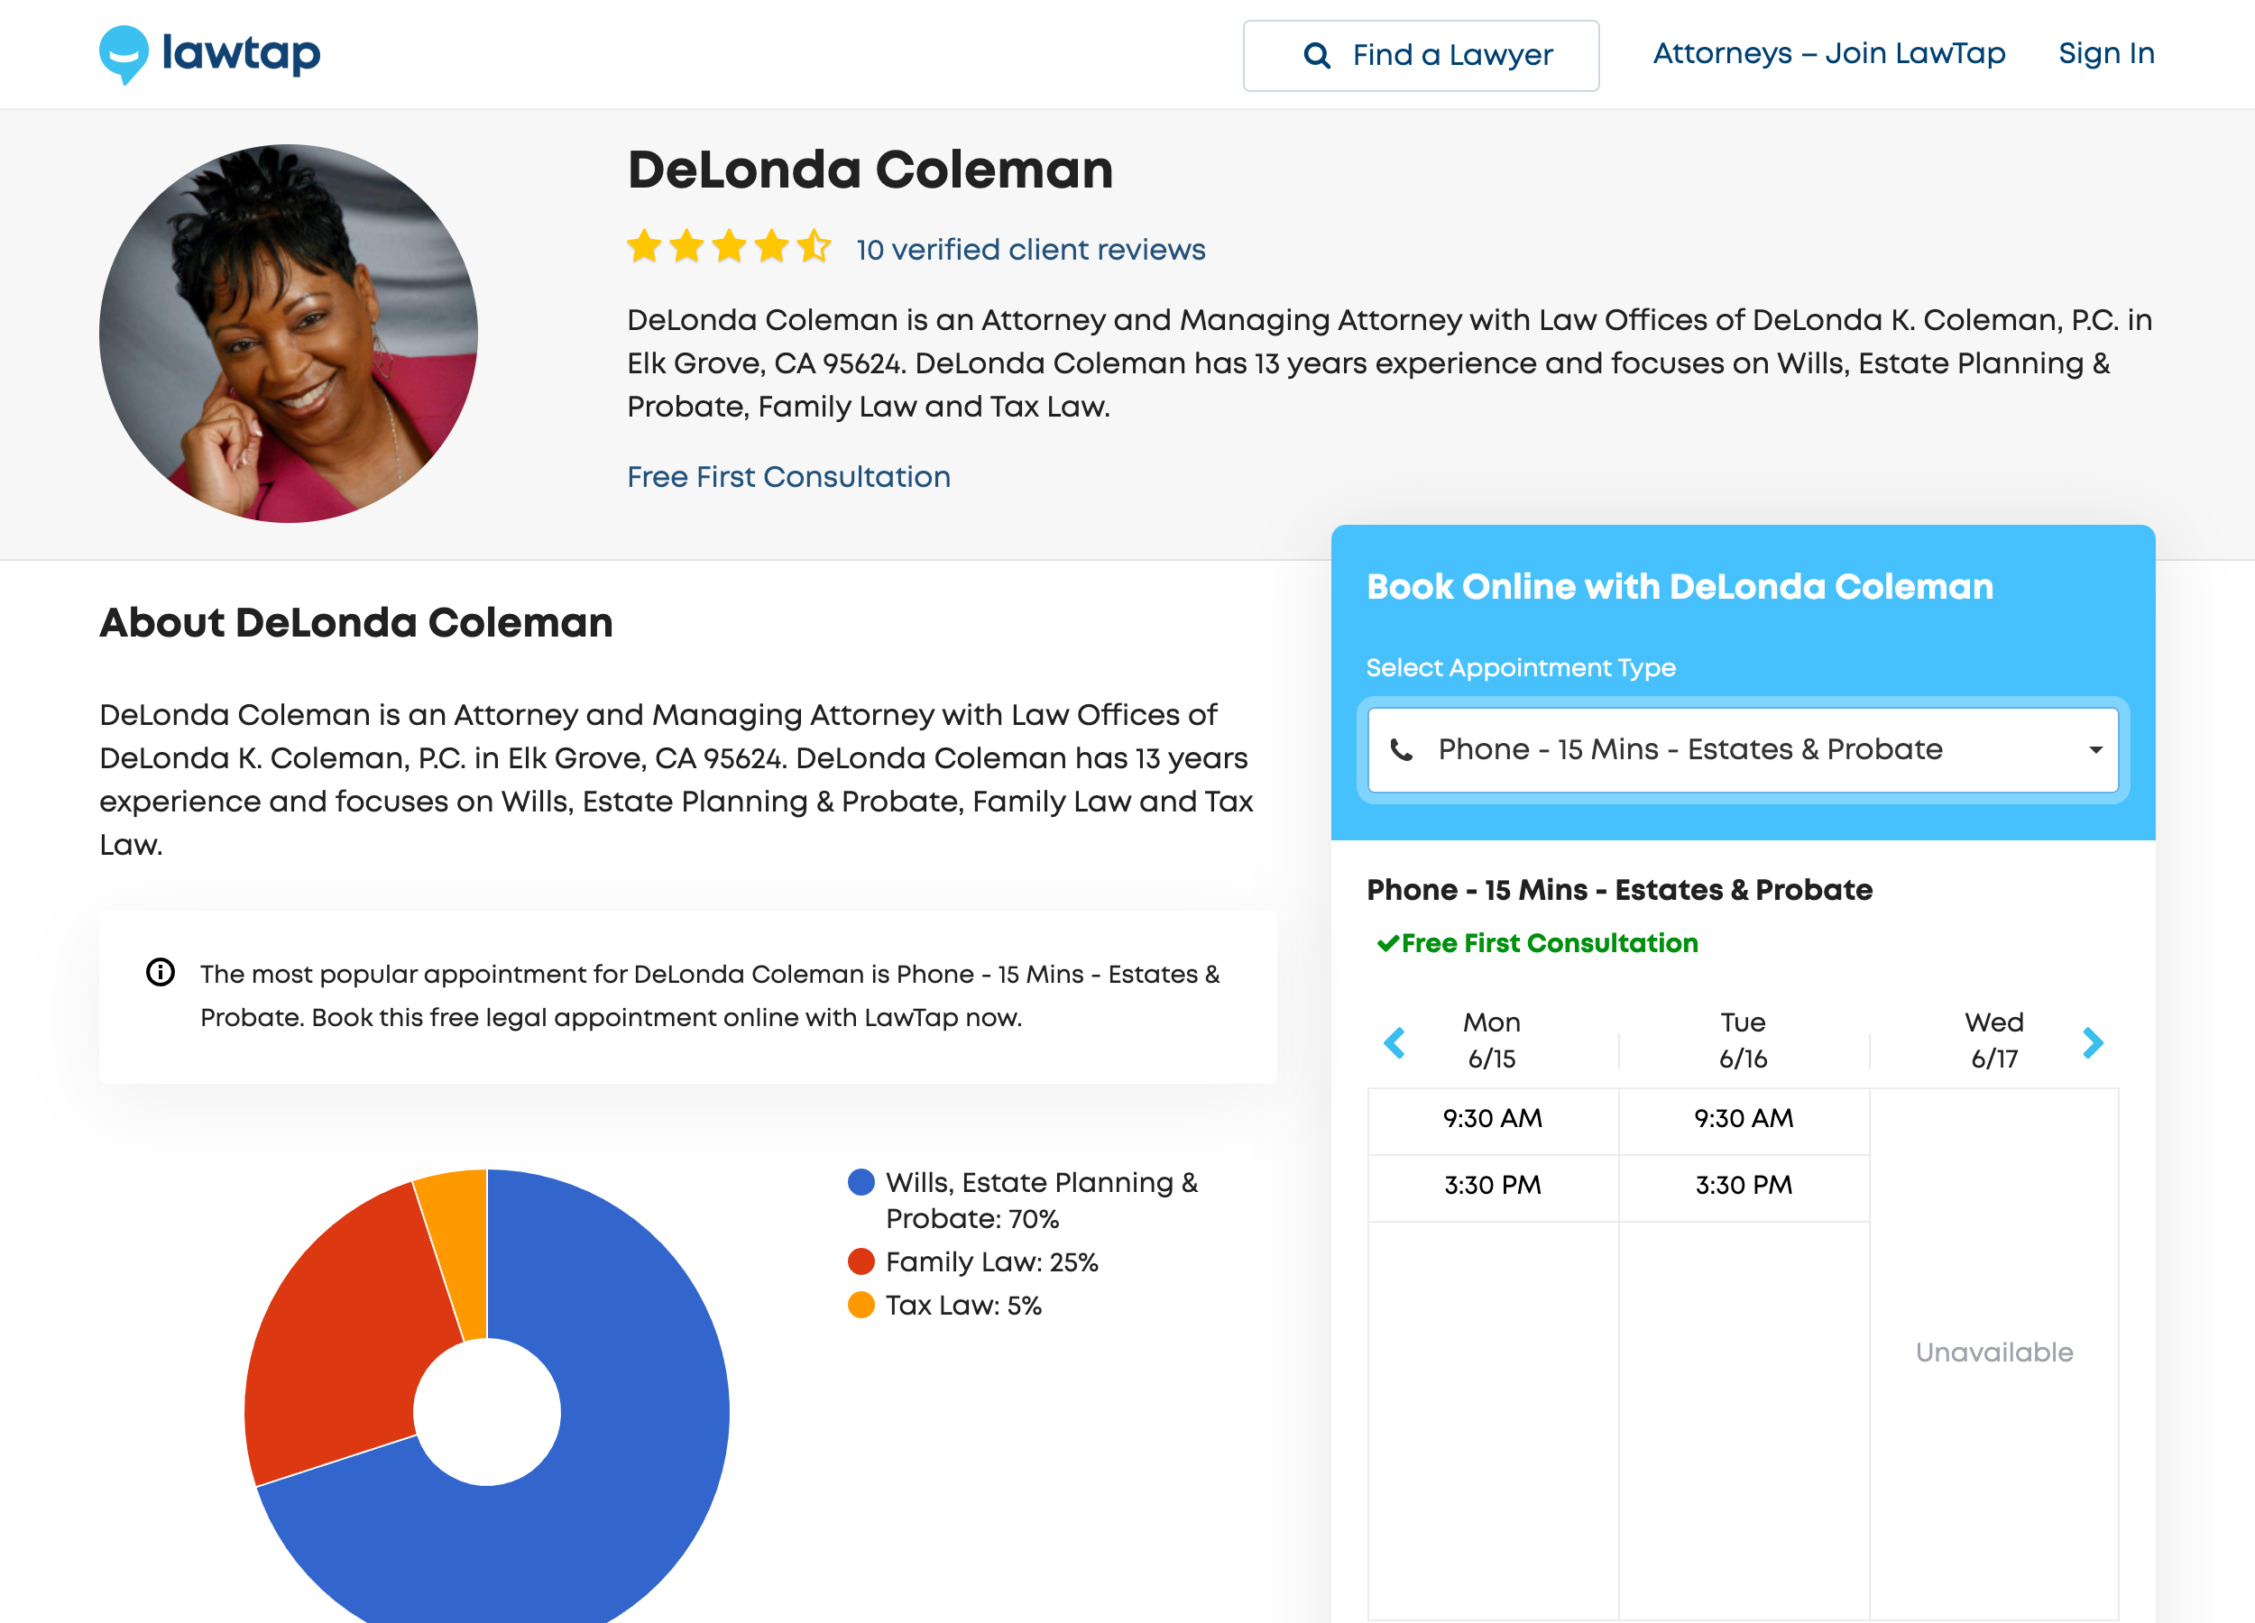
Task: Click the Tue 6/16 column header
Action: 1744,1041
